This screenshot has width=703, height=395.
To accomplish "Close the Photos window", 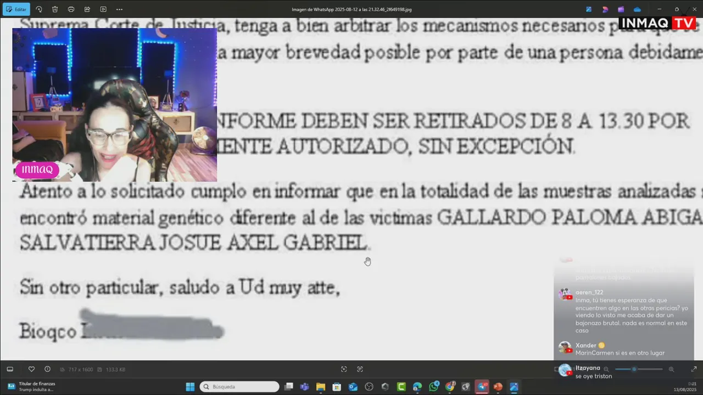I will pyautogui.click(x=694, y=9).
